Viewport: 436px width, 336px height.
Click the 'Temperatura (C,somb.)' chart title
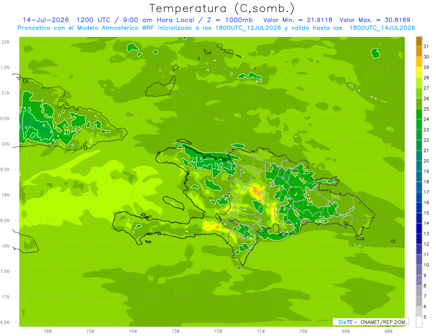click(222, 8)
